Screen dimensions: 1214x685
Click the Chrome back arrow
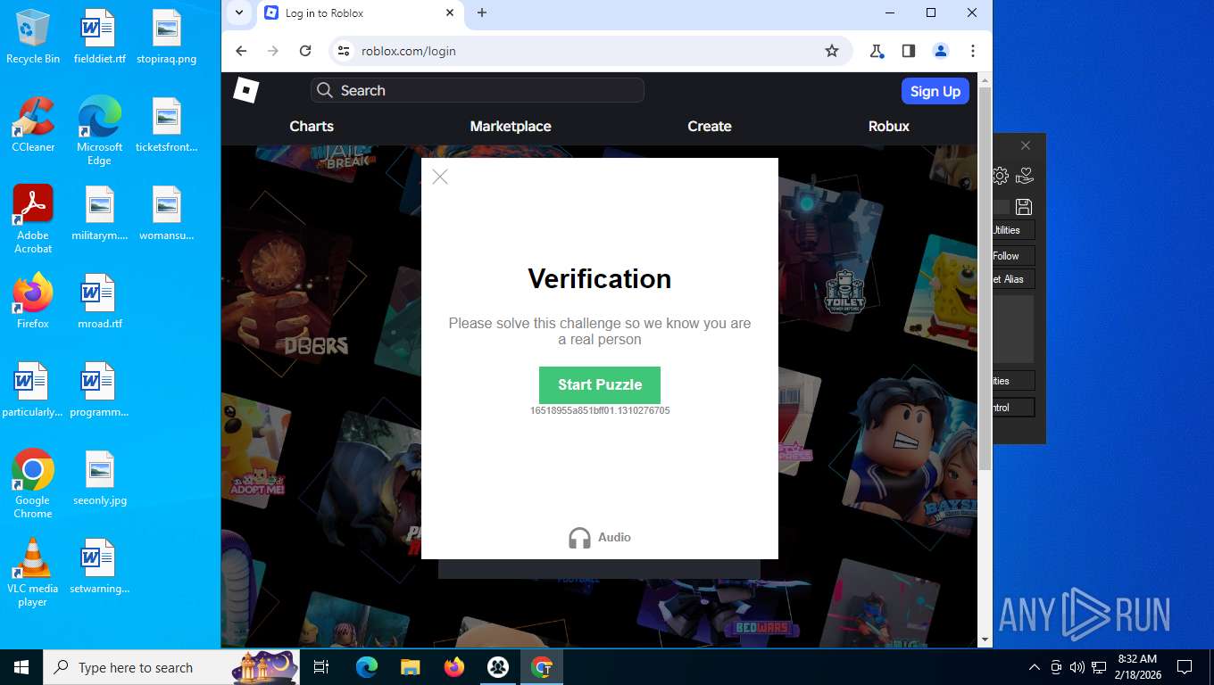[x=241, y=51]
